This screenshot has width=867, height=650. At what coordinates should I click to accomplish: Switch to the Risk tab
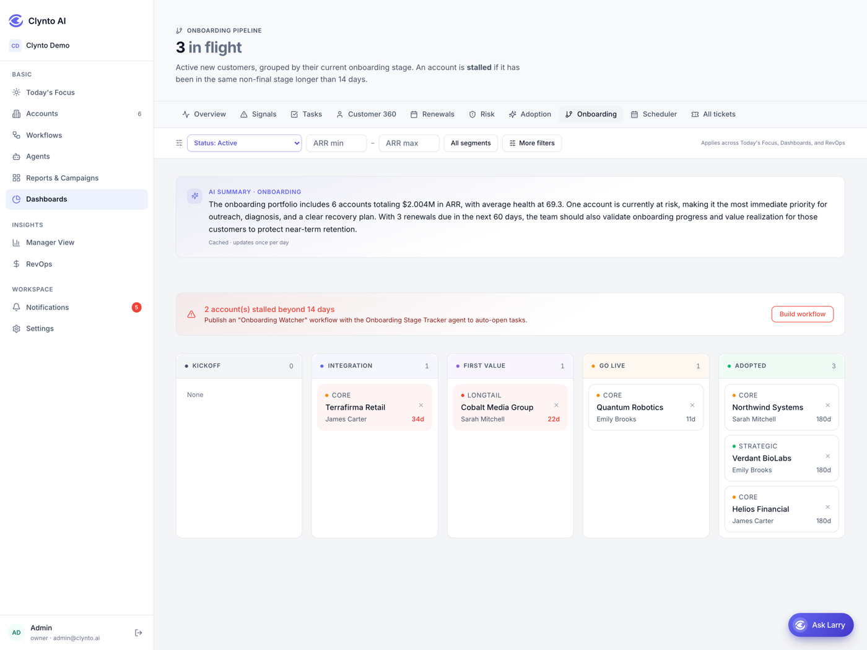[x=482, y=114]
